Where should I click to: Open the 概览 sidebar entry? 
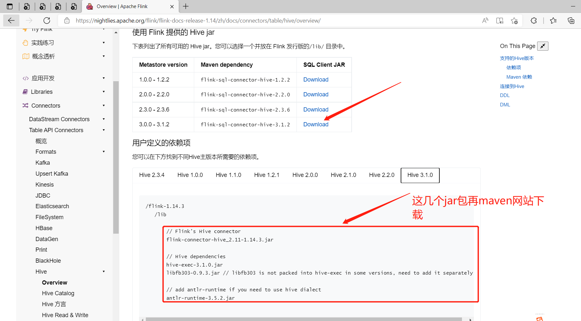41,141
